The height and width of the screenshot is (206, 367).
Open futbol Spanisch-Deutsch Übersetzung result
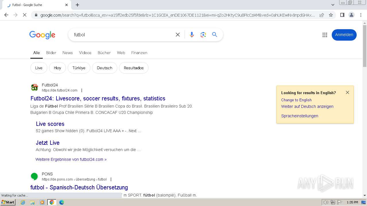pyautogui.click(x=79, y=187)
